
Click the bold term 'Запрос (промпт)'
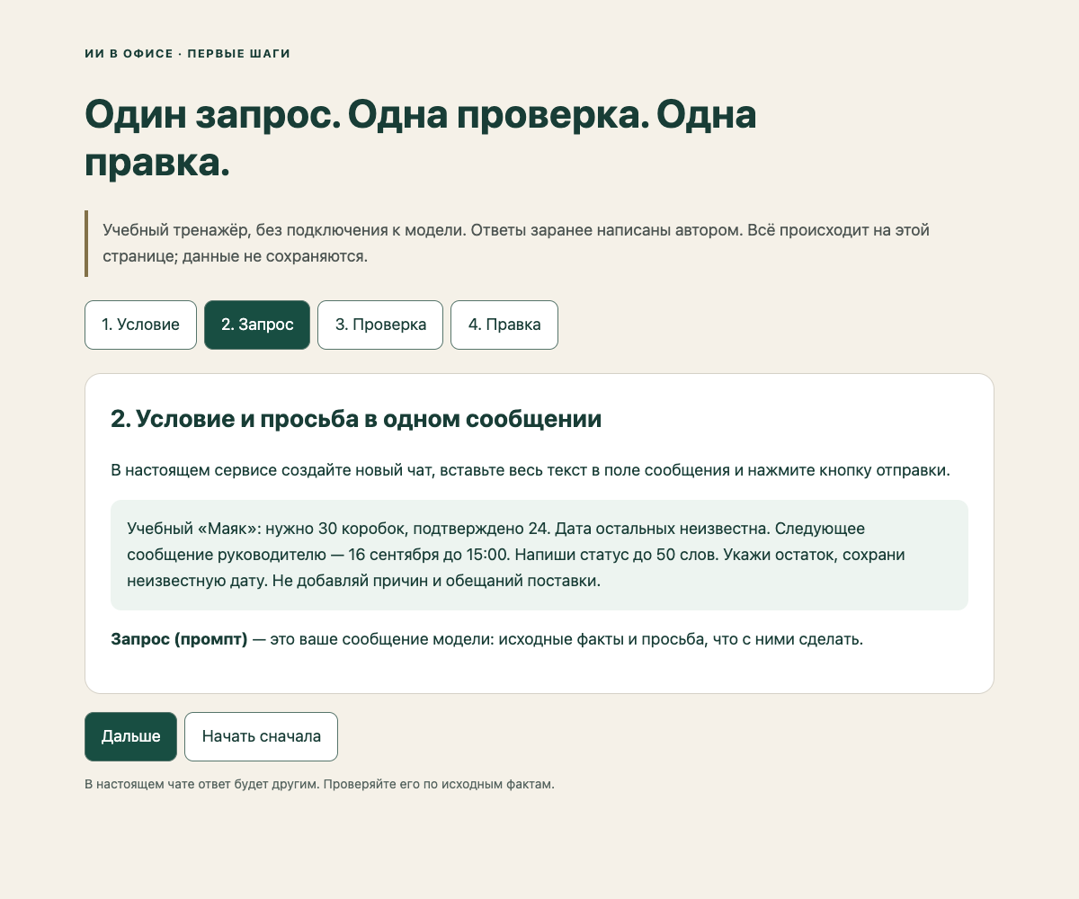(x=179, y=640)
